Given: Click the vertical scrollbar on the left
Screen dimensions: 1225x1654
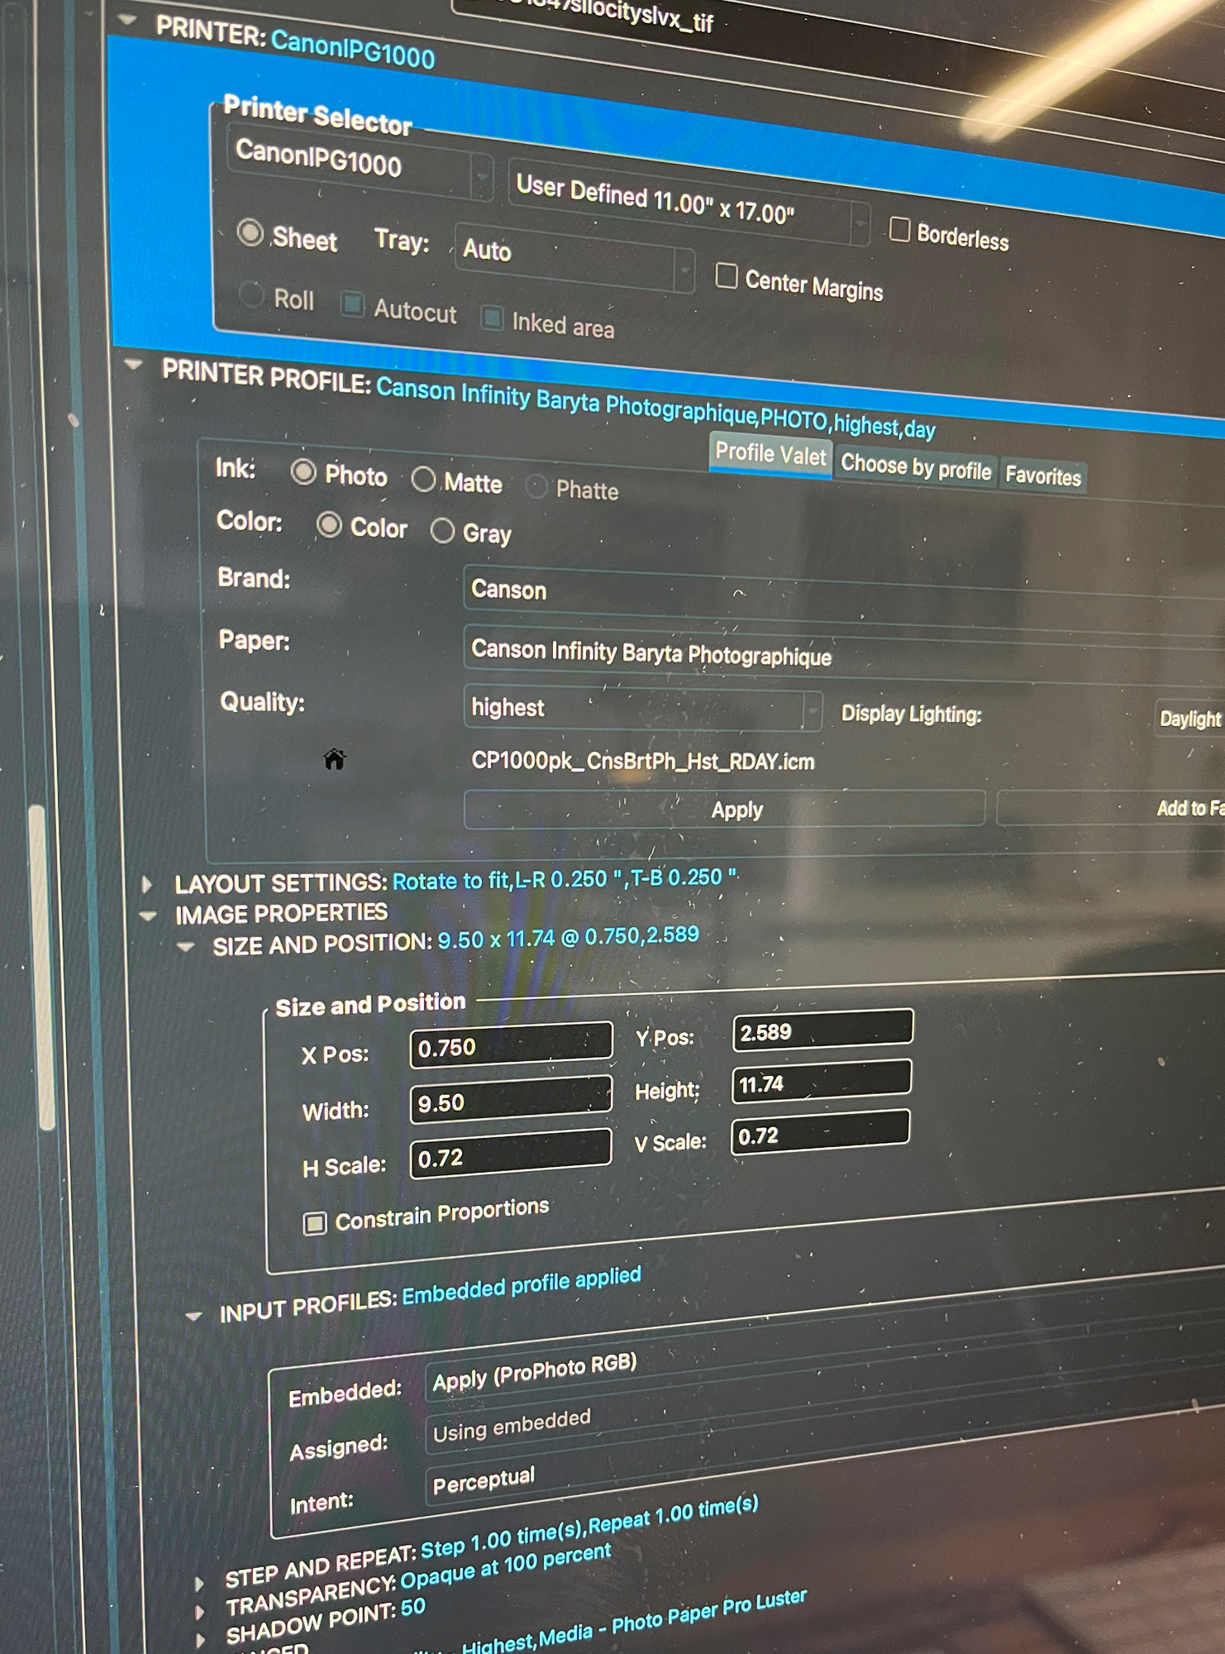Looking at the screenshot, I should pos(42,968).
